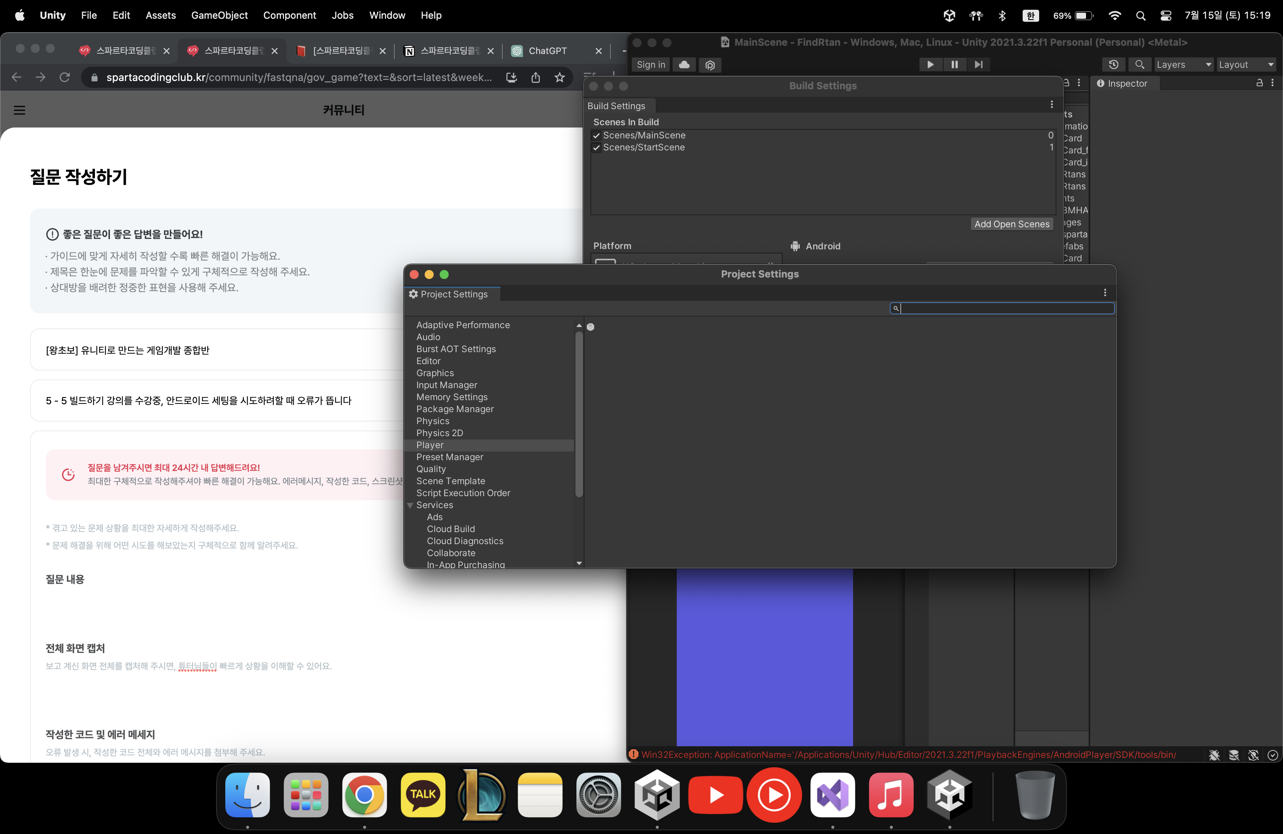1283x834 pixels.
Task: Select Audio settings category
Action: 428,337
